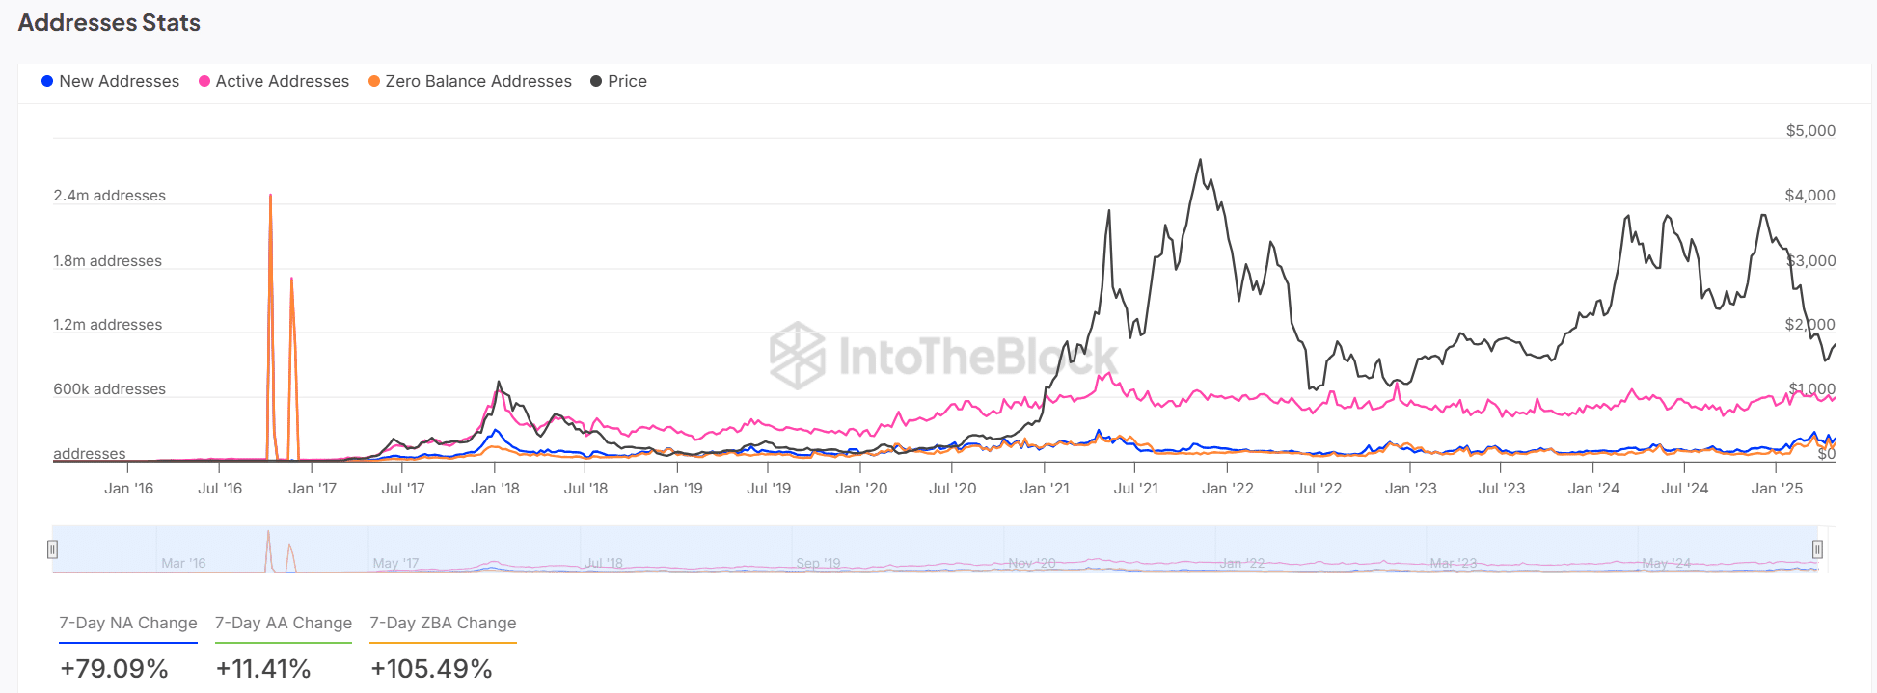Click the Jul '18 x-axis label

click(x=585, y=489)
